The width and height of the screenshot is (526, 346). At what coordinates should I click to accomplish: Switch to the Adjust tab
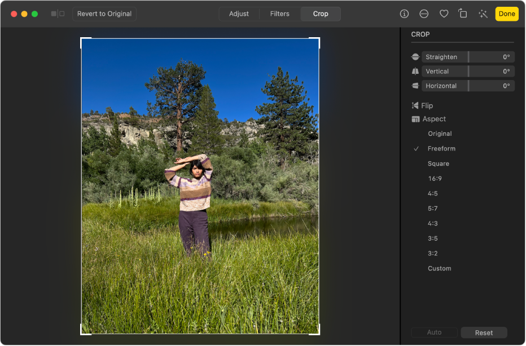point(239,14)
